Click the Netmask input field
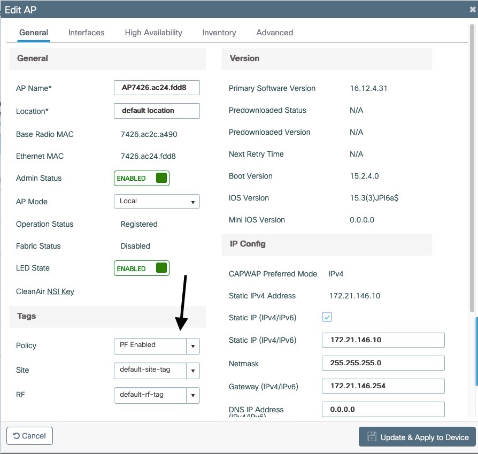The image size is (478, 454). [383, 363]
